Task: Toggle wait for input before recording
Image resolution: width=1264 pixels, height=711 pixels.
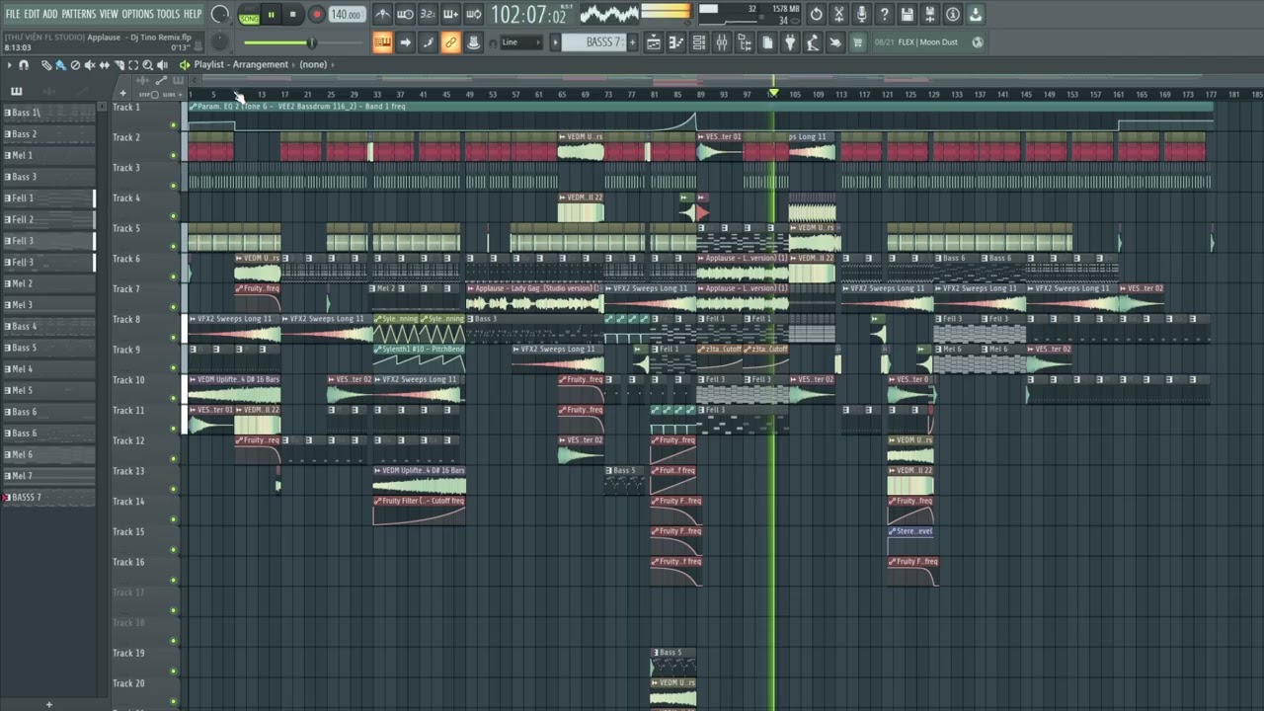Action: pos(405,14)
